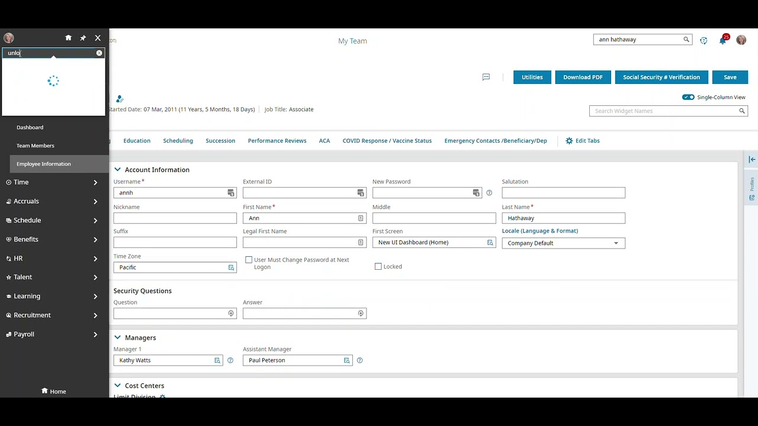Clear the sidebar search text

pyautogui.click(x=99, y=53)
